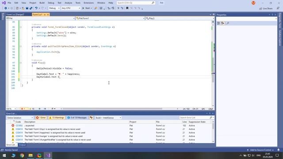Image resolution: width=283 pixels, height=159 pixels.
Task: Click the editor error count indicator
Action: [x=23, y=109]
